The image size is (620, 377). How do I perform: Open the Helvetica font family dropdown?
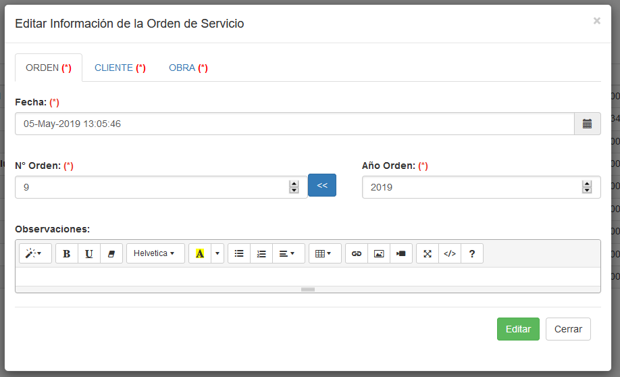[x=155, y=253]
